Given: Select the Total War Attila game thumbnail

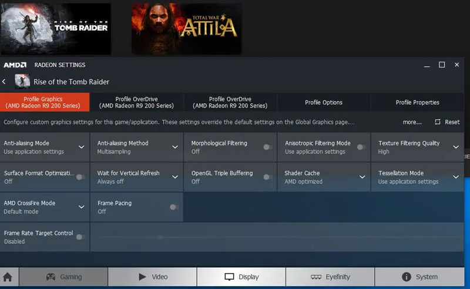Looking at the screenshot, I should (186, 28).
